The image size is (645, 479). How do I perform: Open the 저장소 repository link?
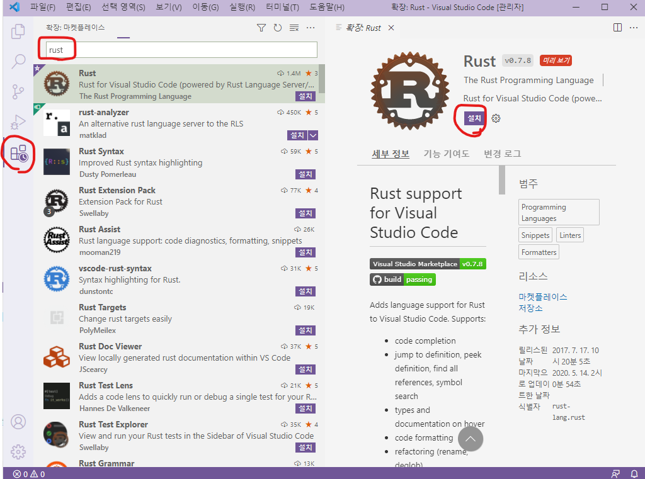[x=530, y=308]
